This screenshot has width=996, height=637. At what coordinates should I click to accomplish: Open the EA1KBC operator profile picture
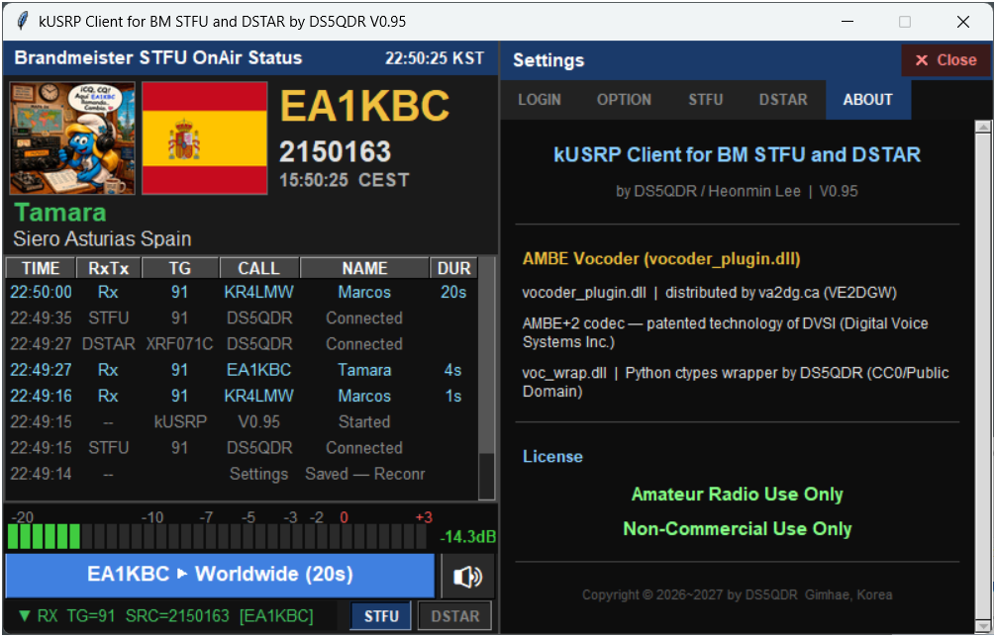[x=72, y=138]
